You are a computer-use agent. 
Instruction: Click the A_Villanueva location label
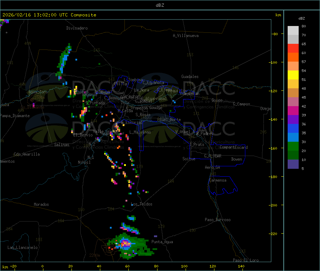[x=186, y=36]
